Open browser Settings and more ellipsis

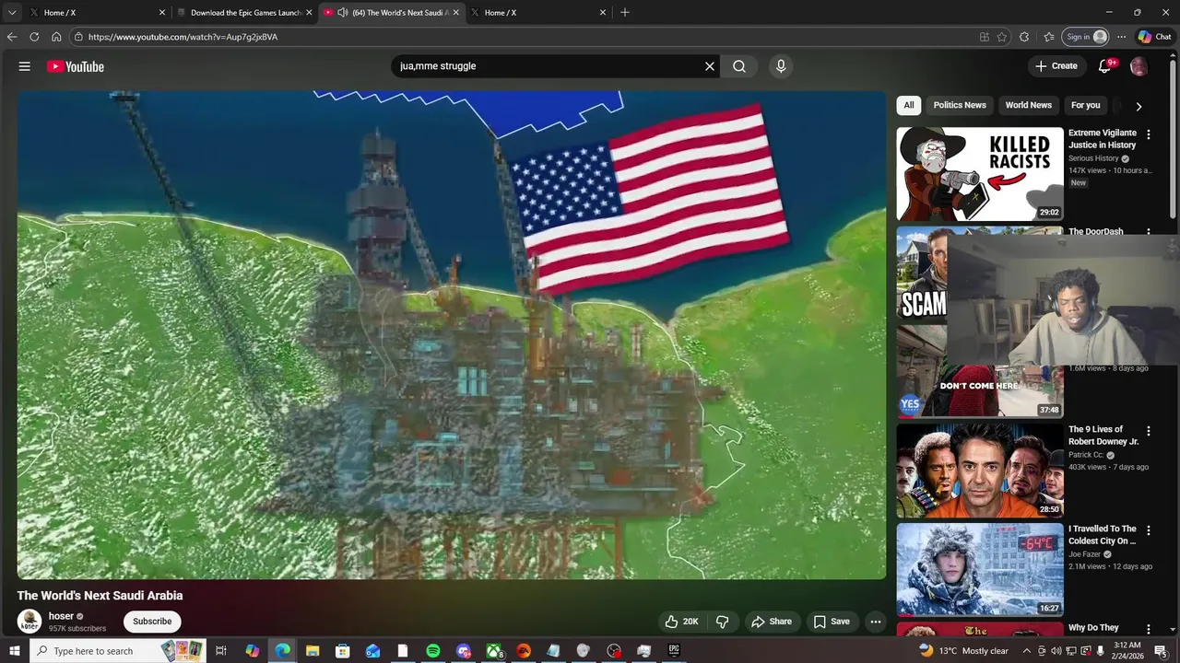1121,37
